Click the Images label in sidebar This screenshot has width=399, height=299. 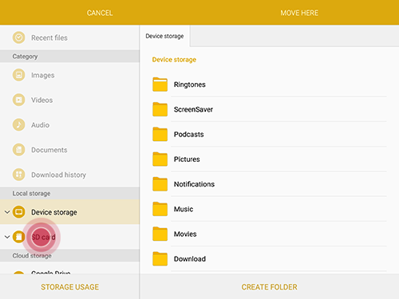pos(43,75)
